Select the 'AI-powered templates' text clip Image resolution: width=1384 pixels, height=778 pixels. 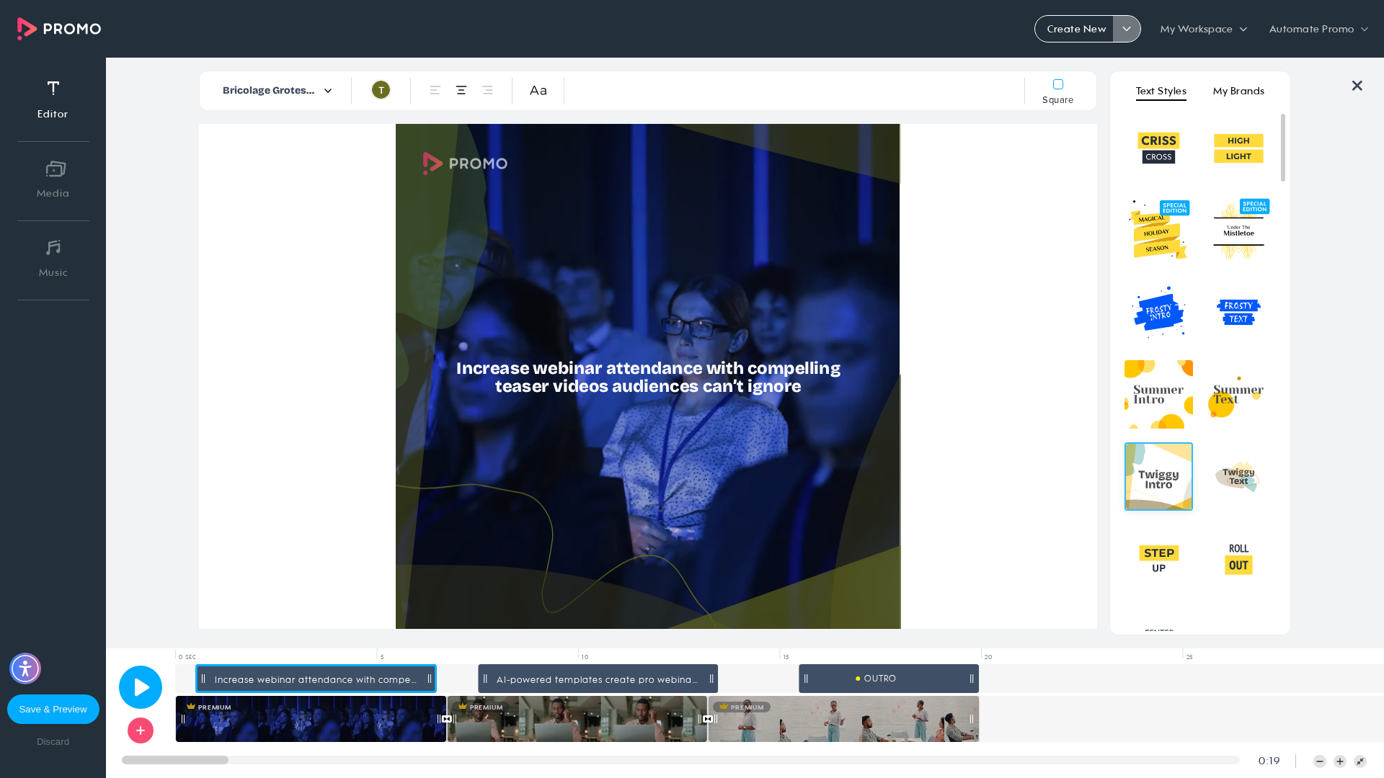[598, 679]
